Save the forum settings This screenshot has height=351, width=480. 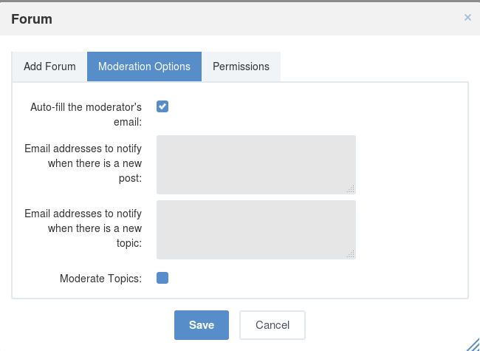tap(202, 325)
